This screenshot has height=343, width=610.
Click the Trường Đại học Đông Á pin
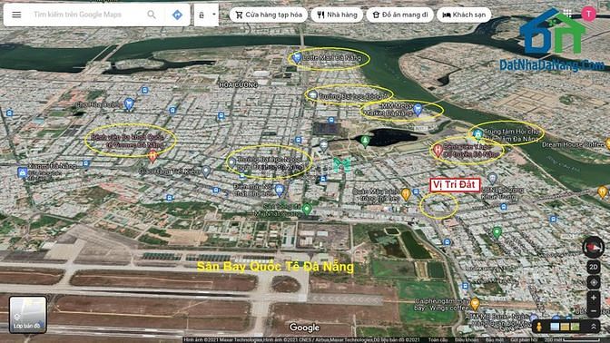coord(312,95)
